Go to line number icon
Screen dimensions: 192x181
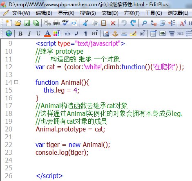[172, 23]
